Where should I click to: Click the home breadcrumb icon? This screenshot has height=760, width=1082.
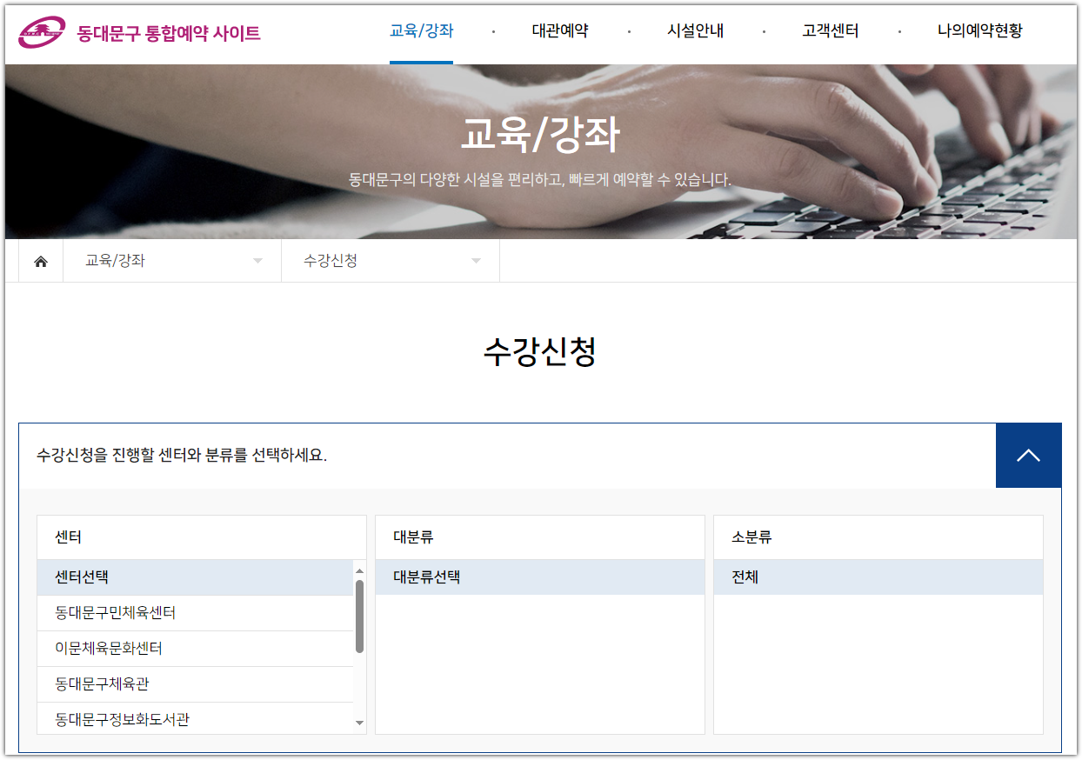(x=40, y=260)
